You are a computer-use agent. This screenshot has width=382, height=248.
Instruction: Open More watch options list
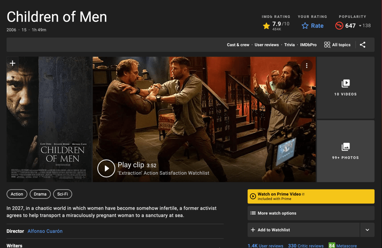(x=311, y=213)
